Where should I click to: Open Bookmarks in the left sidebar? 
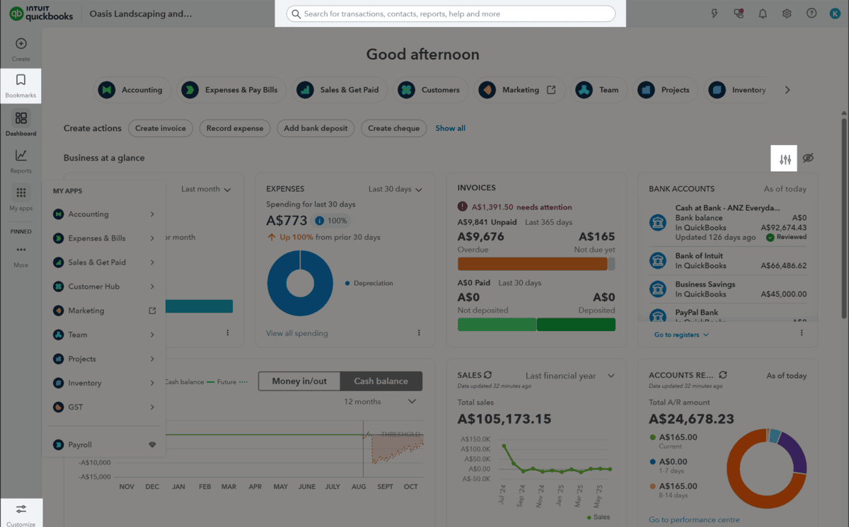point(21,86)
